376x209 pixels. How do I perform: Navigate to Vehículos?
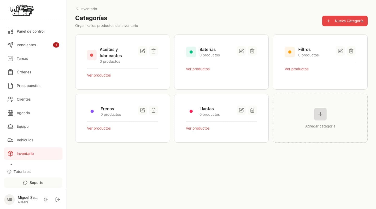click(x=33, y=140)
